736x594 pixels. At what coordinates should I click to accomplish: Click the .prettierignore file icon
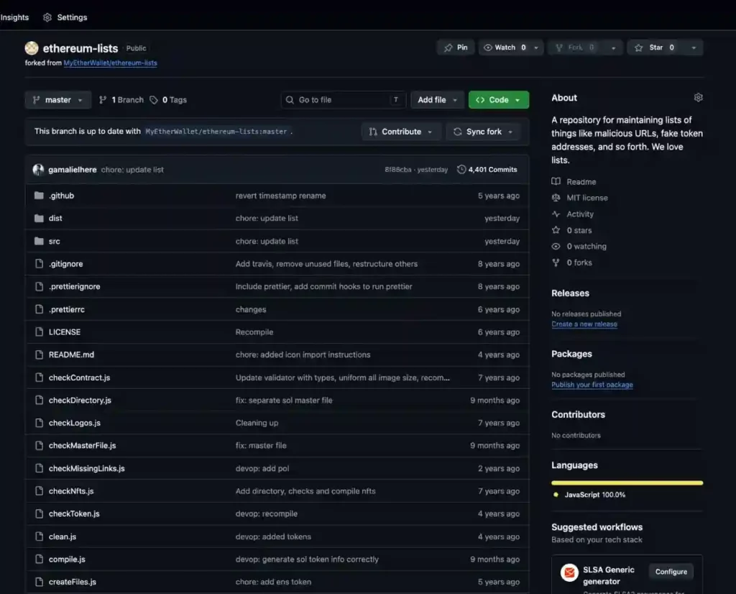tap(40, 286)
